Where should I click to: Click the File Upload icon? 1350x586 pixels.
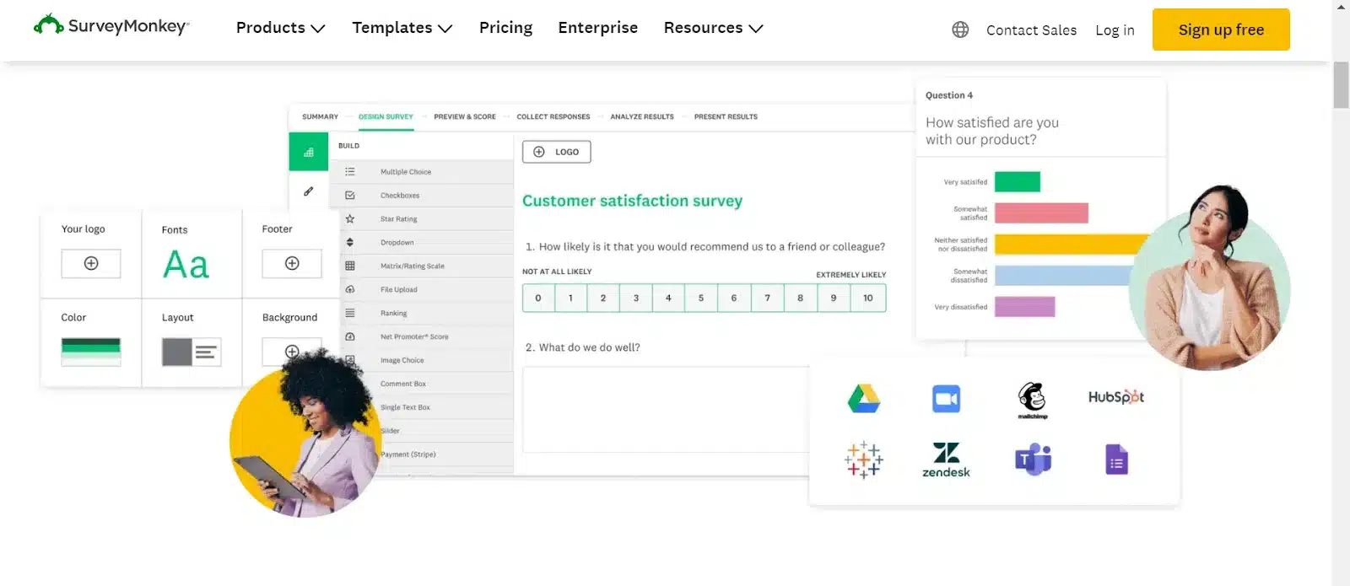click(x=350, y=289)
